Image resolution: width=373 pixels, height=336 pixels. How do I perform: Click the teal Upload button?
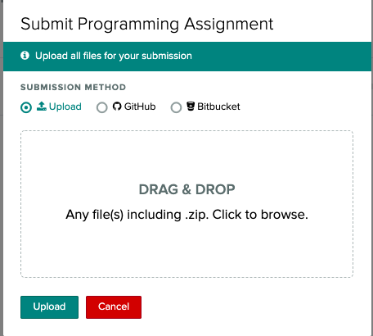pos(49,307)
